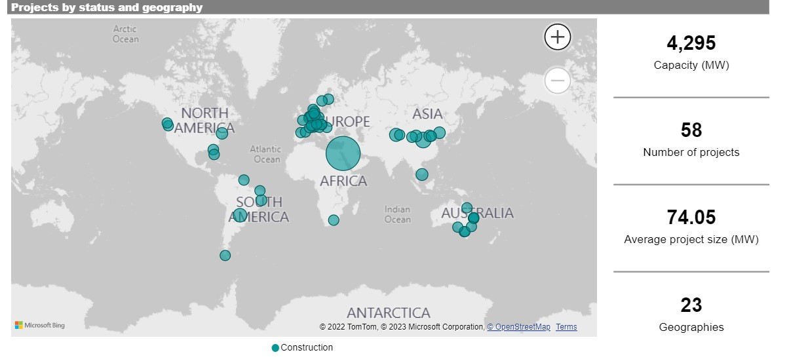Select the westernmost Australia project bubble
The image size is (791, 363).
pos(457,227)
